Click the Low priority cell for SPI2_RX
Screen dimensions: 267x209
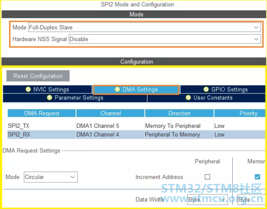pos(240,135)
